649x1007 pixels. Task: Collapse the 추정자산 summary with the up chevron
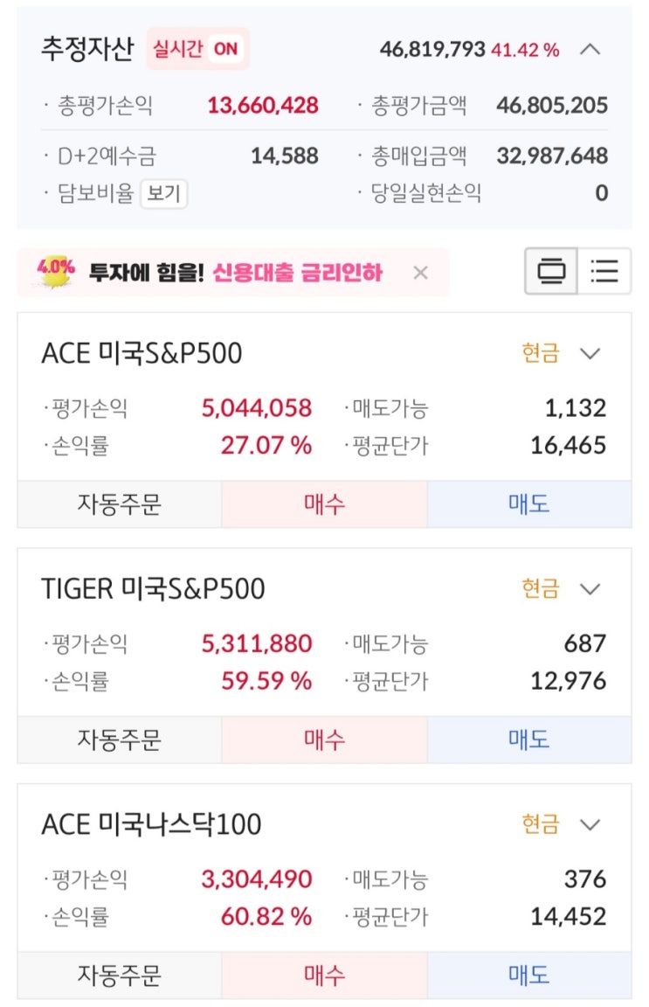coord(590,49)
